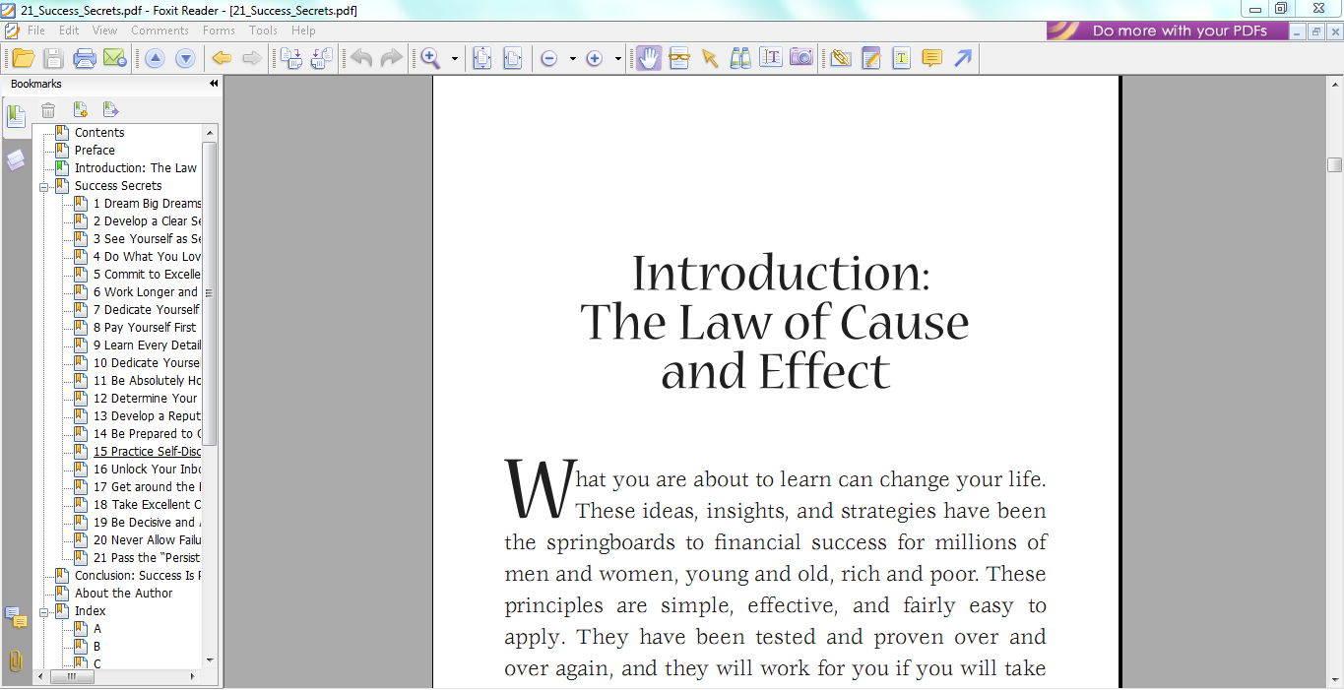Open the Attachments paperclip panel tab
1344x690 pixels.
[x=16, y=660]
